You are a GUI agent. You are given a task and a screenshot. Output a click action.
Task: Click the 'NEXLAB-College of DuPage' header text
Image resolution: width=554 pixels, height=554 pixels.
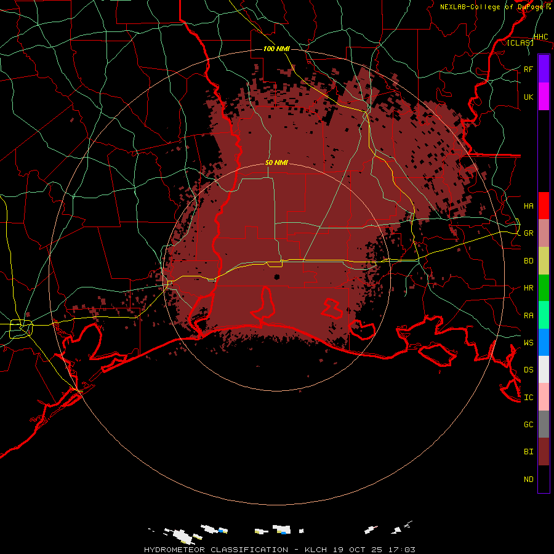pos(492,7)
